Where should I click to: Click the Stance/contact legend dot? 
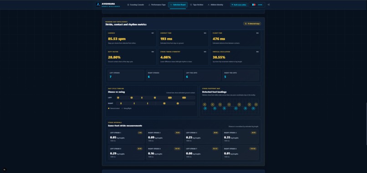pyautogui.click(x=109, y=109)
